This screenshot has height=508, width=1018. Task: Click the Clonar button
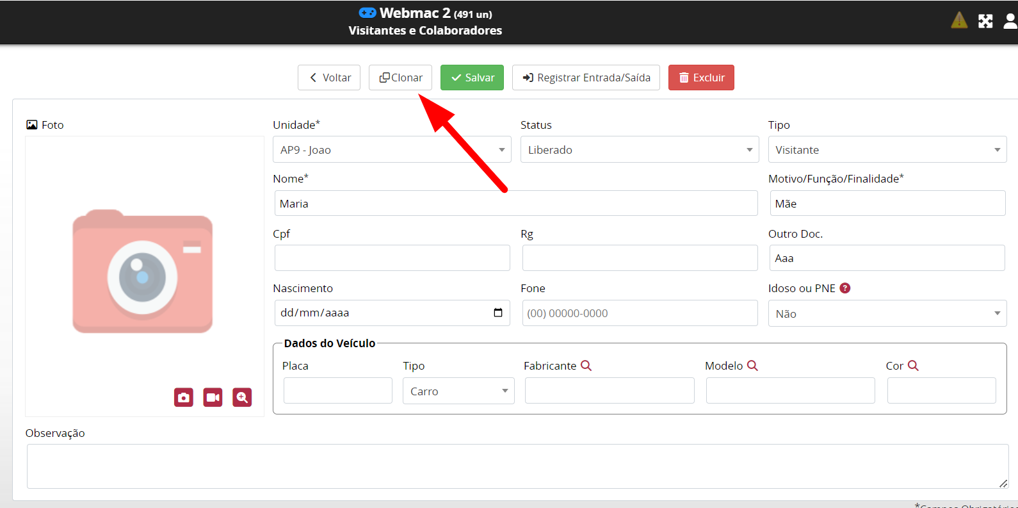[400, 78]
